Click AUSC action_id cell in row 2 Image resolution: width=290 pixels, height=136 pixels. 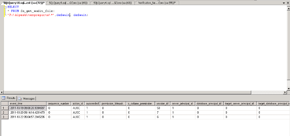click(78, 112)
